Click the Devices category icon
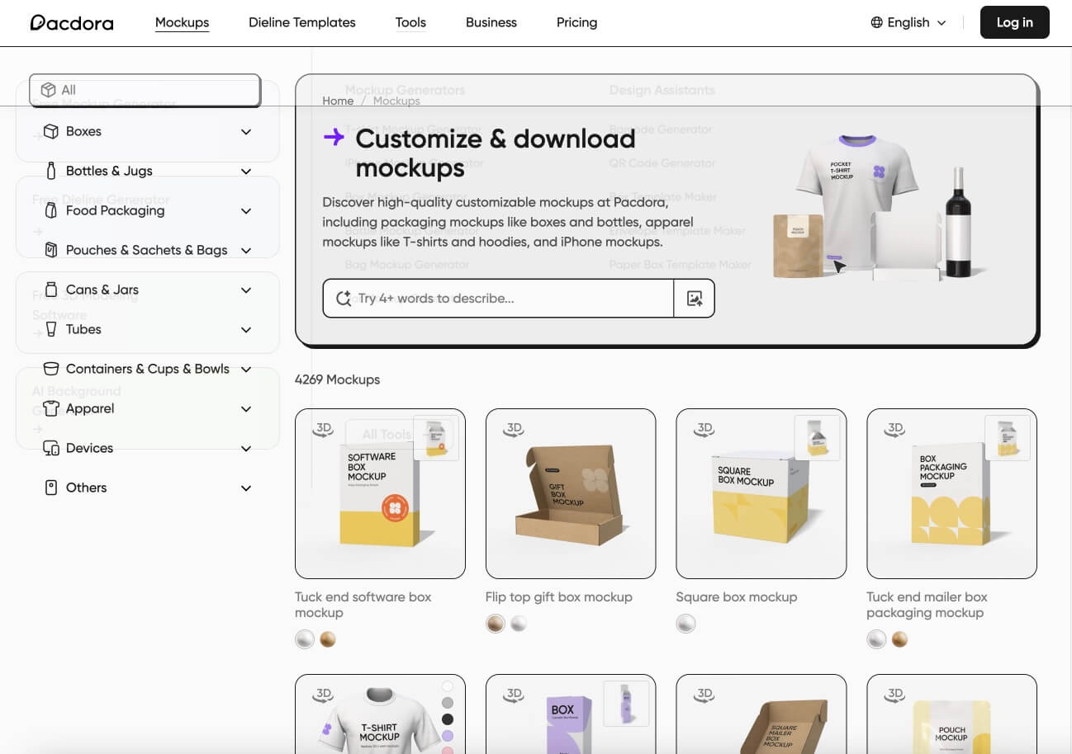Screen dimensions: 1072x754 (x=51, y=448)
